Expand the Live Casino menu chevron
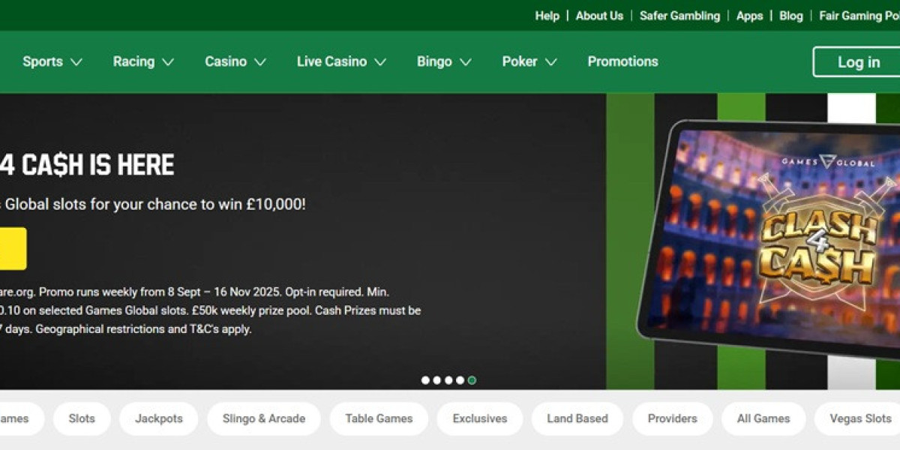Screen dimensions: 900x450 380,62
